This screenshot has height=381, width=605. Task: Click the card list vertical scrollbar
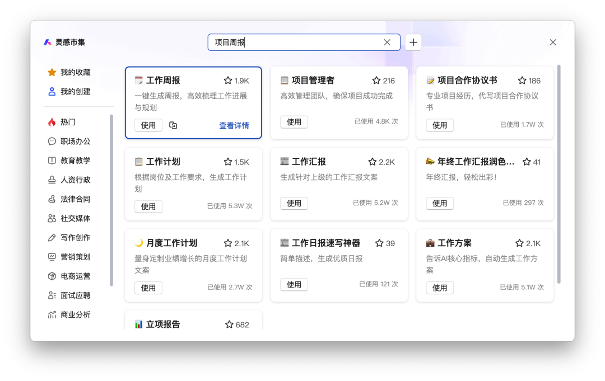(x=559, y=174)
